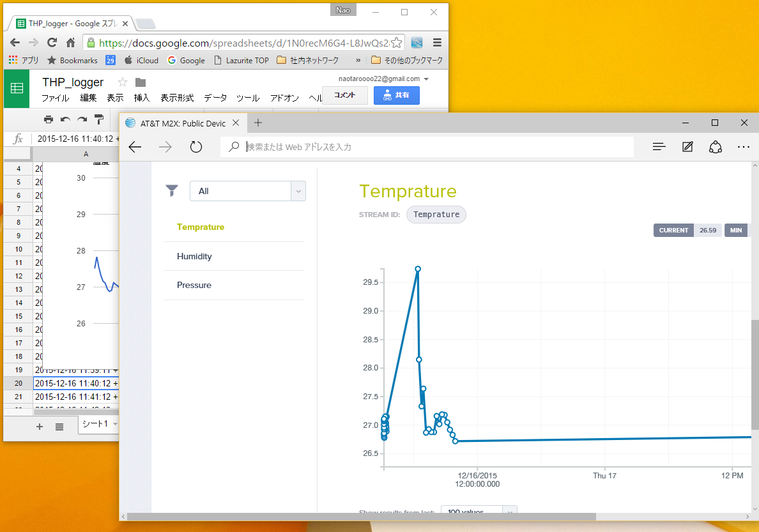The width and height of the screenshot is (759, 532).
Task: Open the 編集 menu in Sheets
Action: tap(88, 98)
